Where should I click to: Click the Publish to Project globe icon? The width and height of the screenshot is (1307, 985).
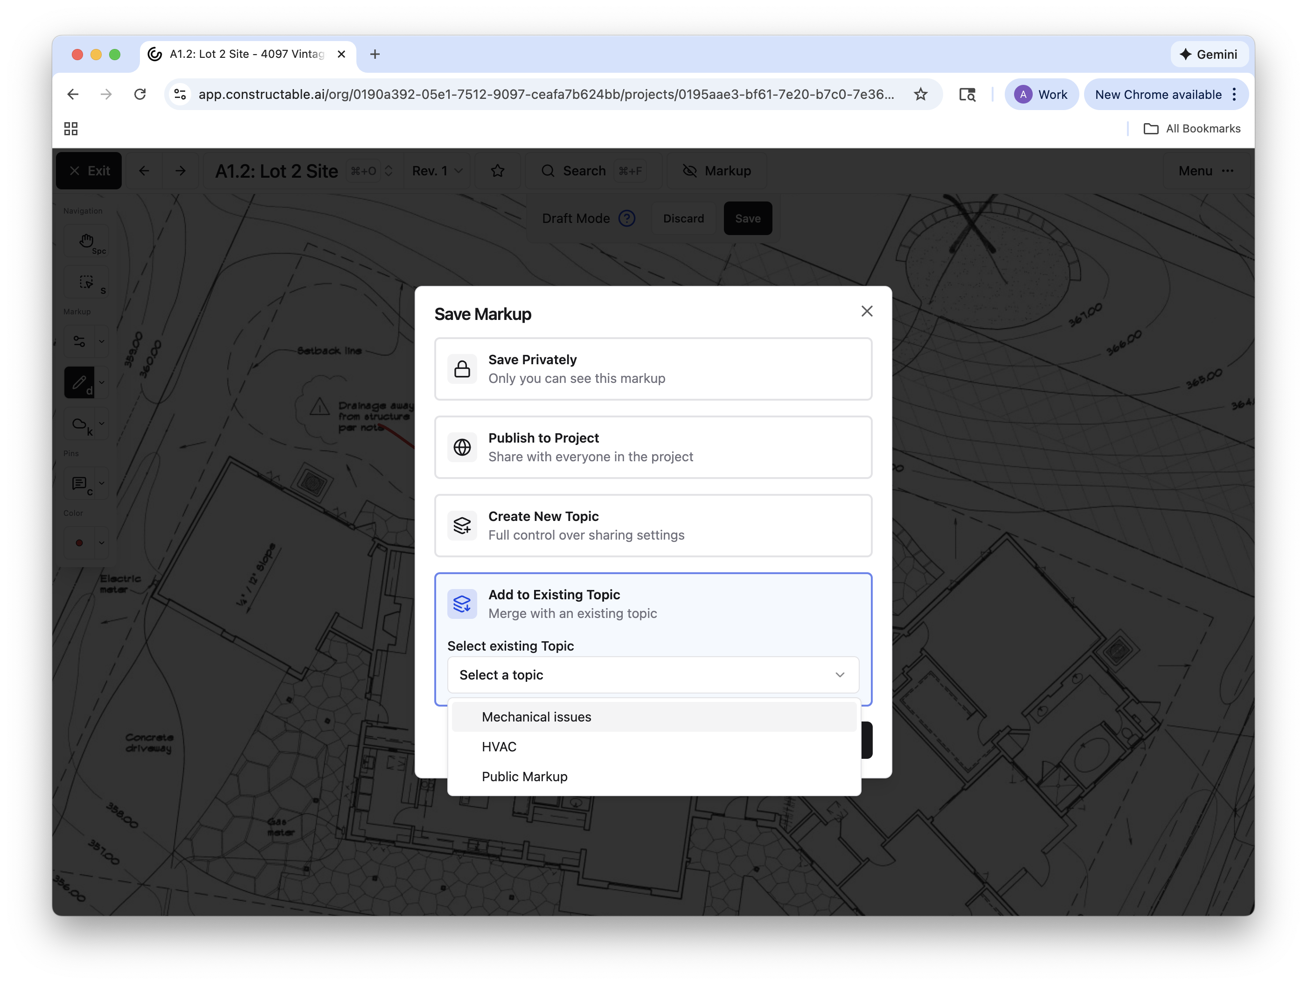(462, 447)
